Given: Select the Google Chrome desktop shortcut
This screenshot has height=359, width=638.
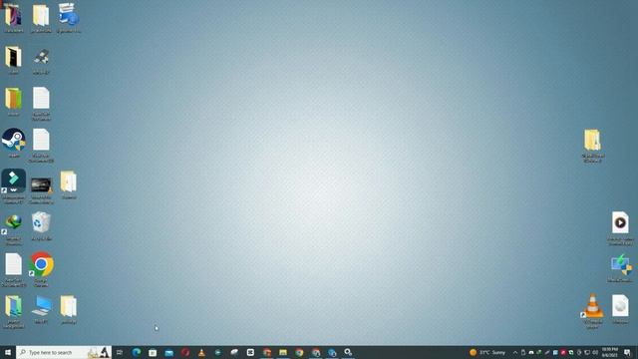Looking at the screenshot, I should [41, 268].
